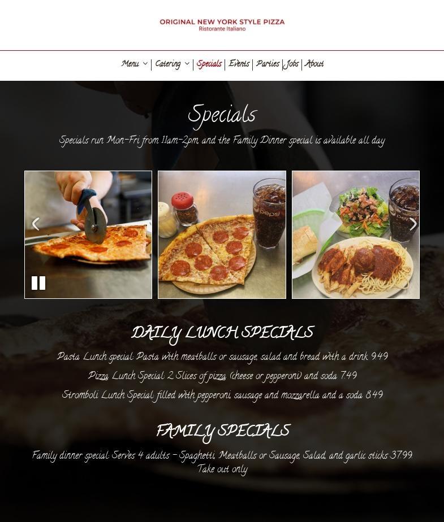This screenshot has width=444, height=522.
Task: Open the Catering navigation item
Action: click(x=168, y=64)
